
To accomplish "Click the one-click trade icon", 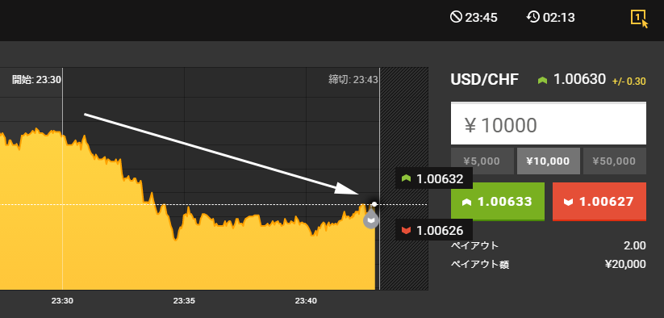I will pyautogui.click(x=639, y=19).
